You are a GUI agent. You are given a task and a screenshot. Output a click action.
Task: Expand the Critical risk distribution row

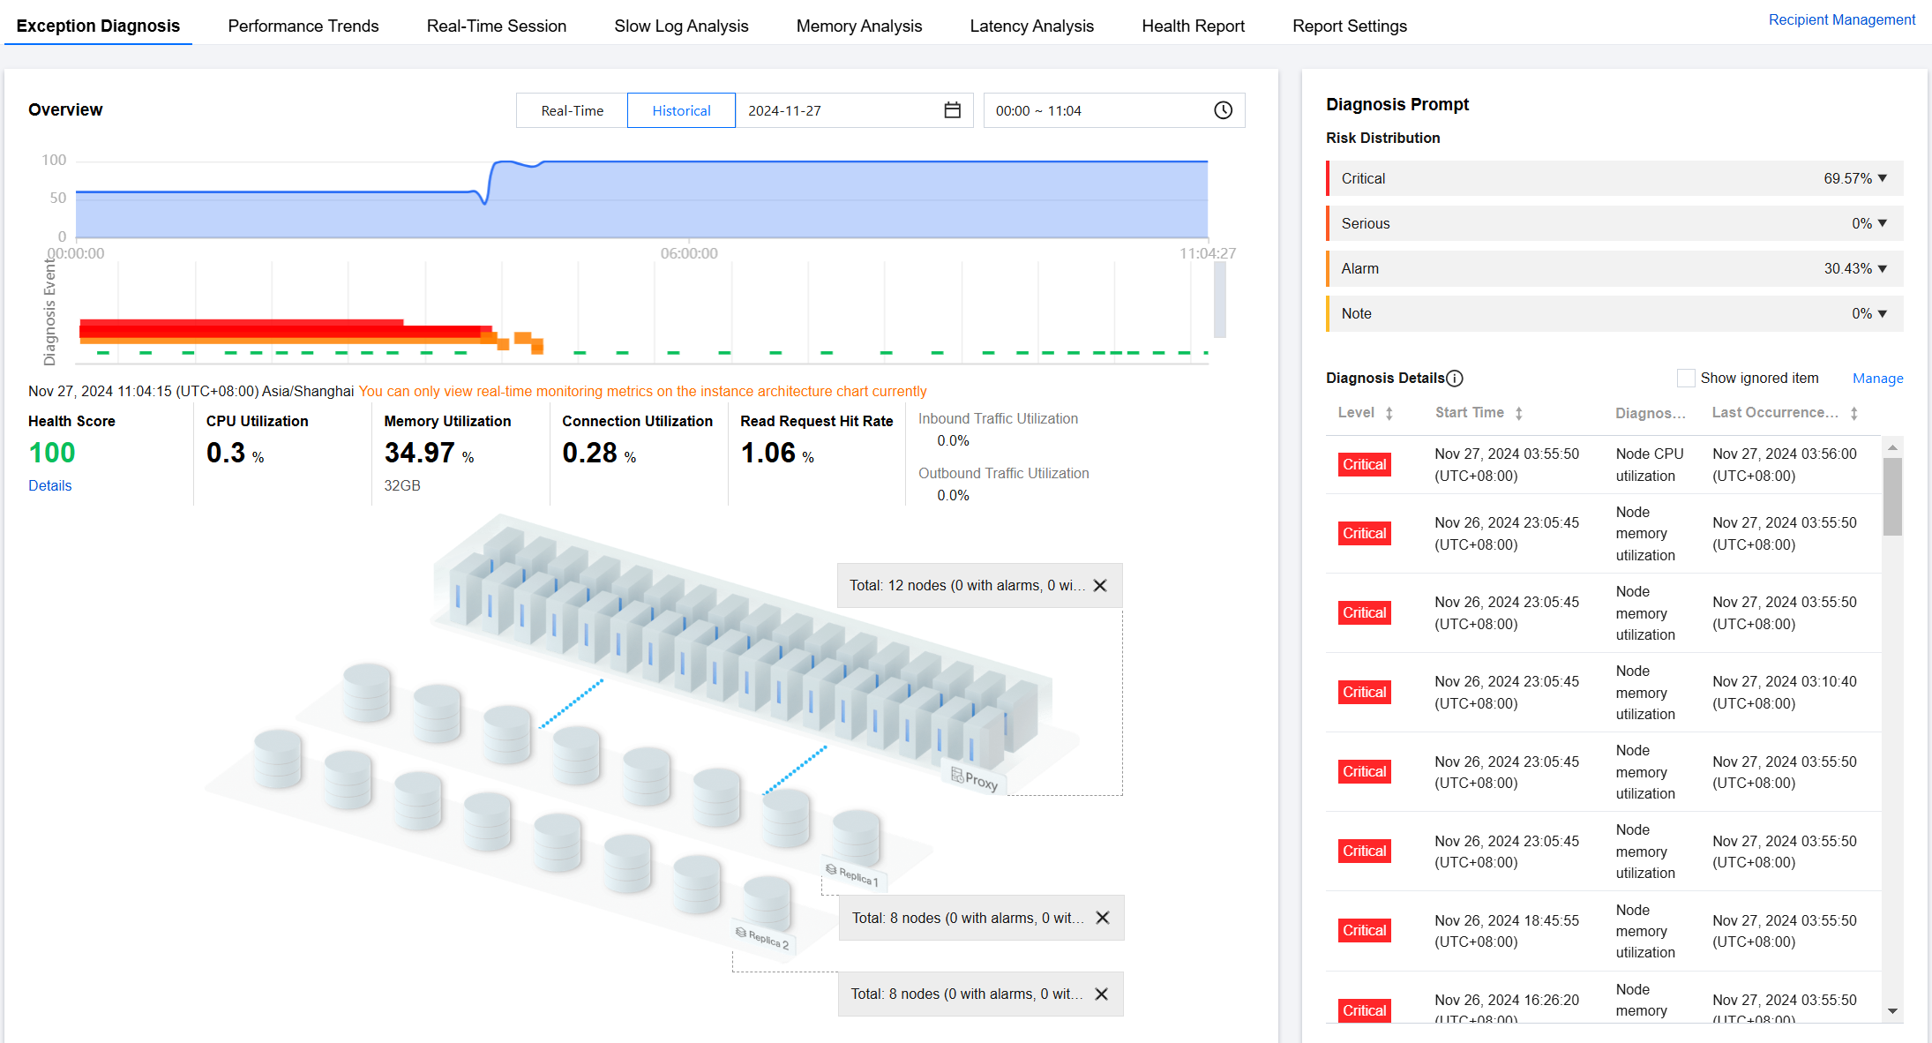1882,178
